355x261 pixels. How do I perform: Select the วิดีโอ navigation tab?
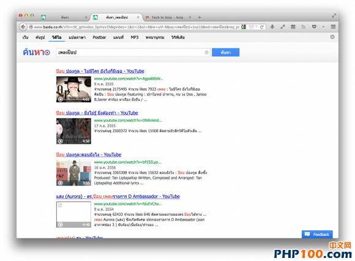[x=56, y=37]
